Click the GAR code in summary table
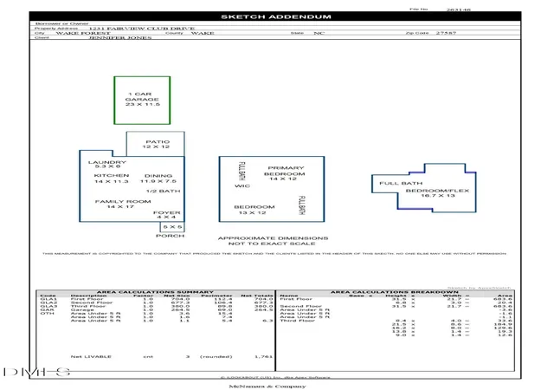 [48, 309]
